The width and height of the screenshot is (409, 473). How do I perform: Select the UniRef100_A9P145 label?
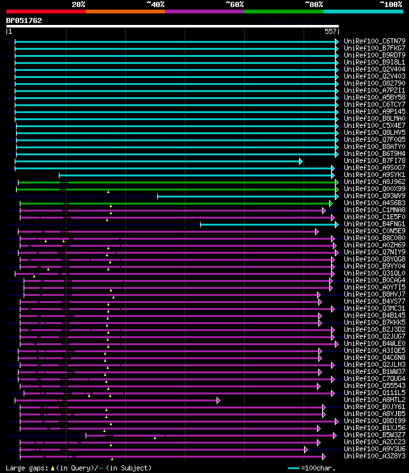(374, 111)
